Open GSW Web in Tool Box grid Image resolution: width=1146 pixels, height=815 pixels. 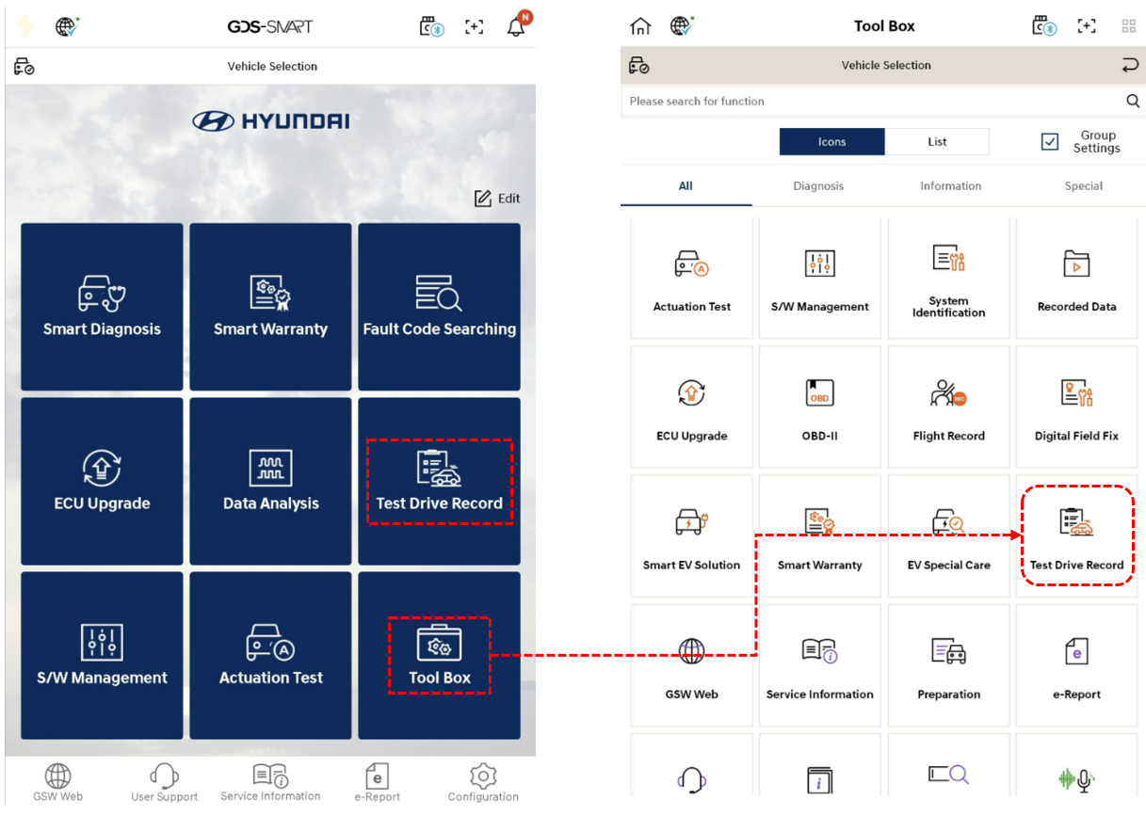click(692, 664)
